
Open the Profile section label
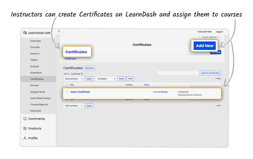click(x=33, y=138)
